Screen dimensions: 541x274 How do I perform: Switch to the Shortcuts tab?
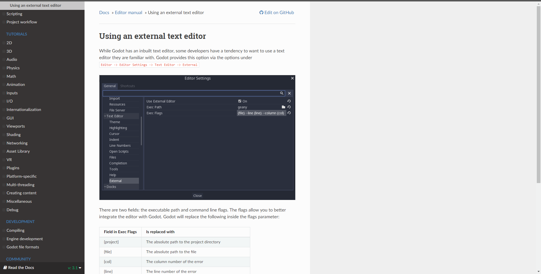click(127, 86)
